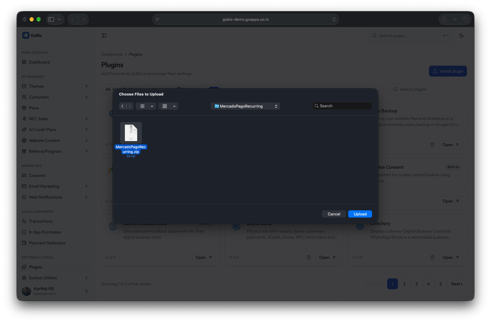491x323 pixels.
Task: Expand the Themes submenu chevron
Action: [x=86, y=86]
